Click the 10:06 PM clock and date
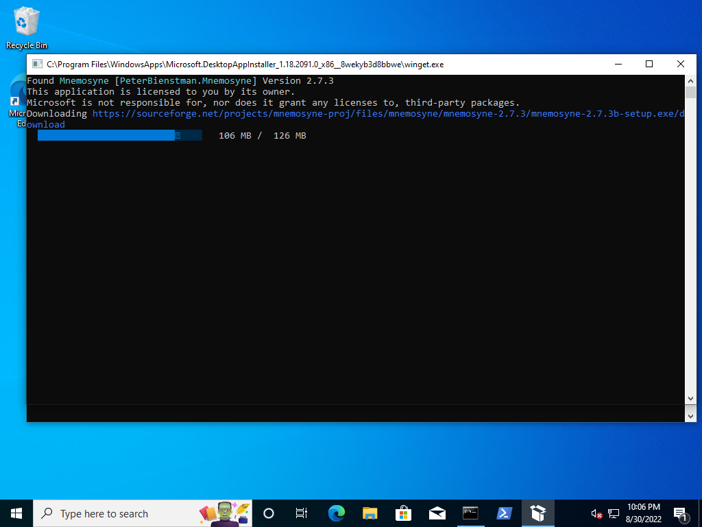The width and height of the screenshot is (702, 527). click(x=643, y=513)
